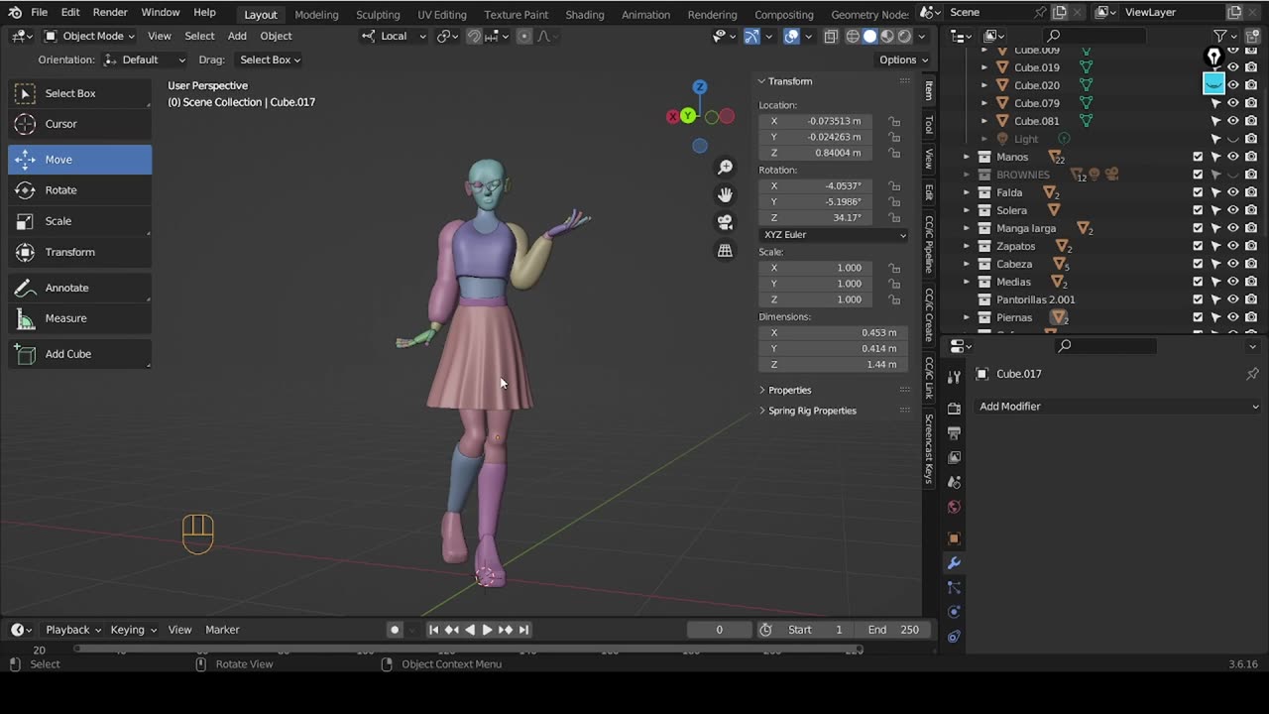Open the Output properties tab
The width and height of the screenshot is (1269, 714).
(x=954, y=433)
